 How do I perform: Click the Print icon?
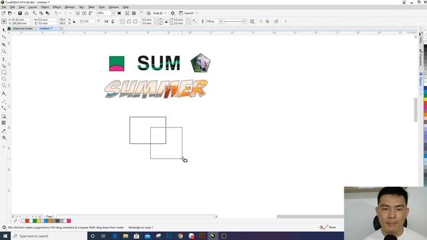tap(27, 13)
